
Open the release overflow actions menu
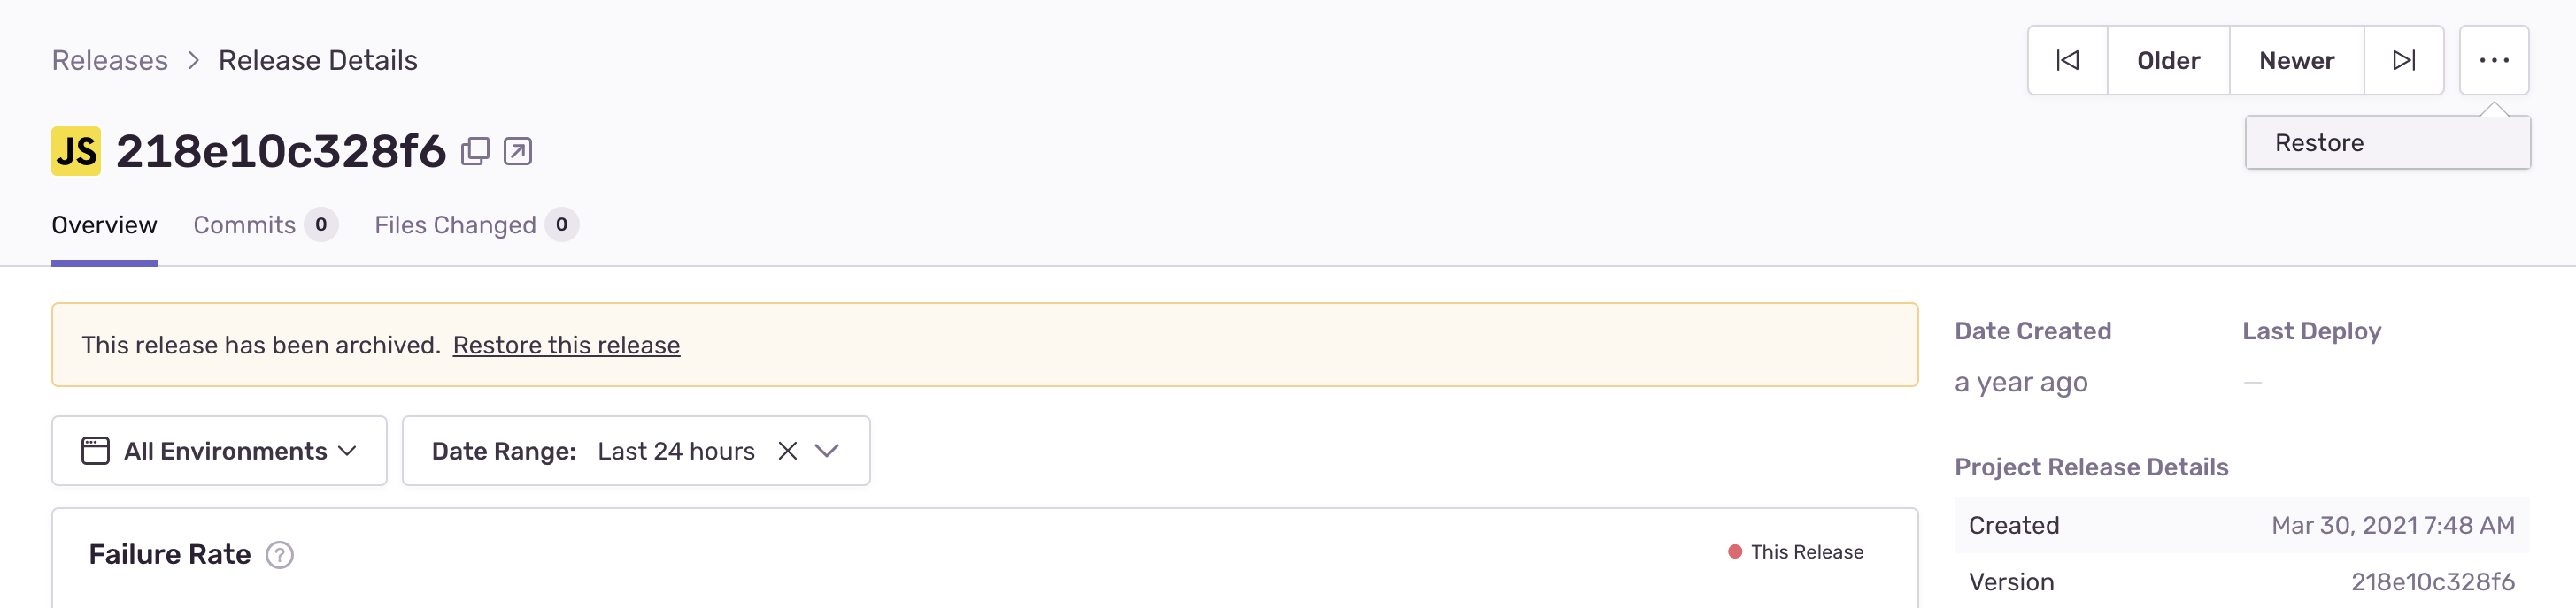2494,60
